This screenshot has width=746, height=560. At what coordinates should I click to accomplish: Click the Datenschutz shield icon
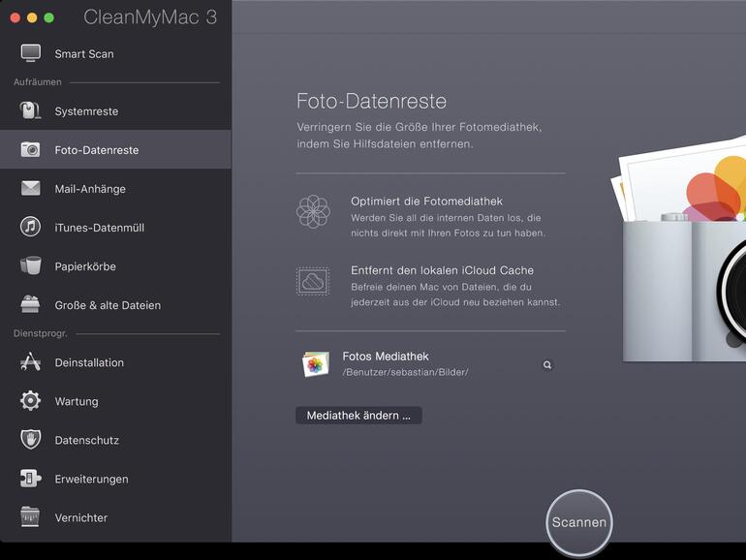pyautogui.click(x=31, y=440)
